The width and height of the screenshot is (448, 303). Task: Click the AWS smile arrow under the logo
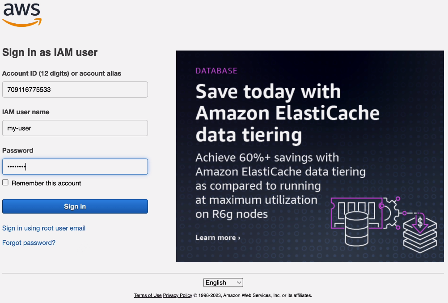coord(21,21)
